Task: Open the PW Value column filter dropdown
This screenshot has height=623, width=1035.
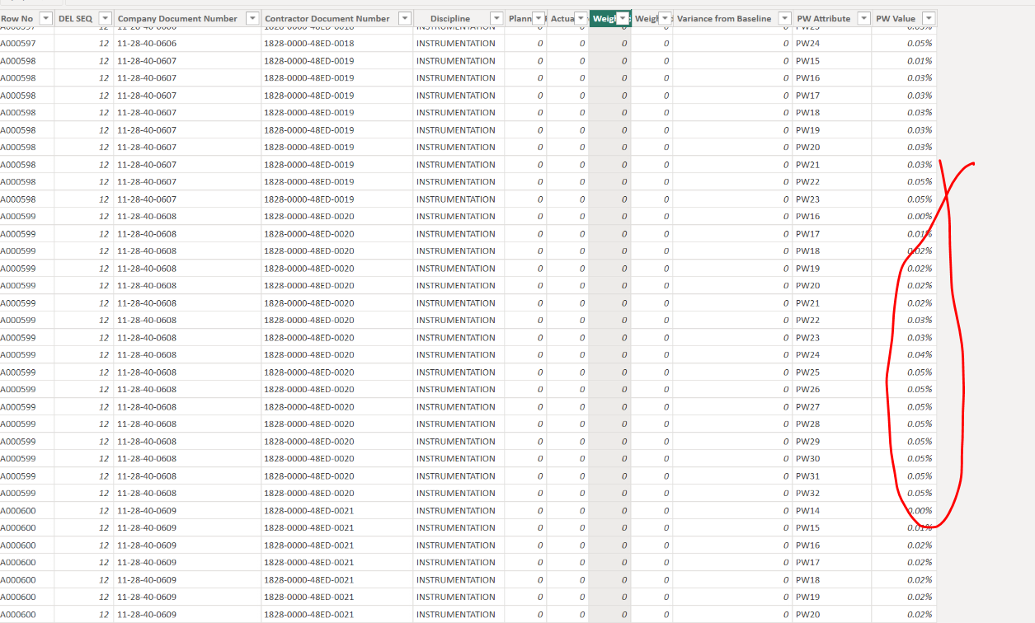Action: point(929,18)
